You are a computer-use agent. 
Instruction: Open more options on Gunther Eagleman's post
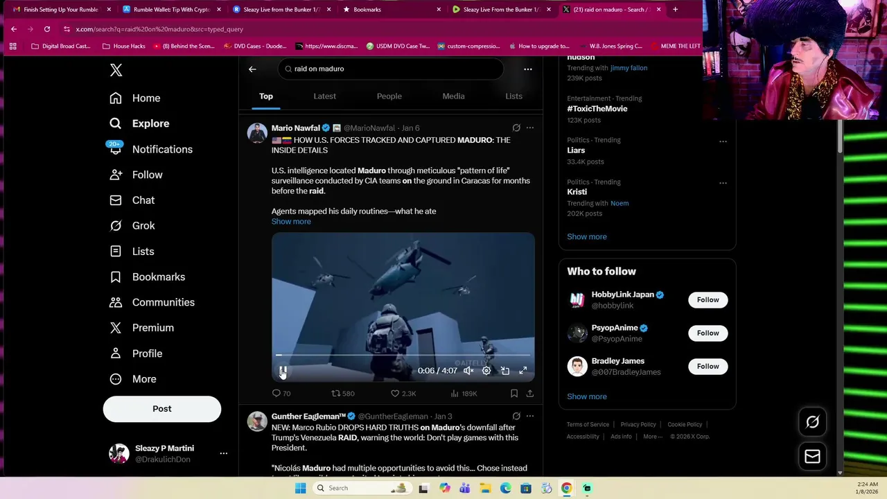click(x=530, y=416)
